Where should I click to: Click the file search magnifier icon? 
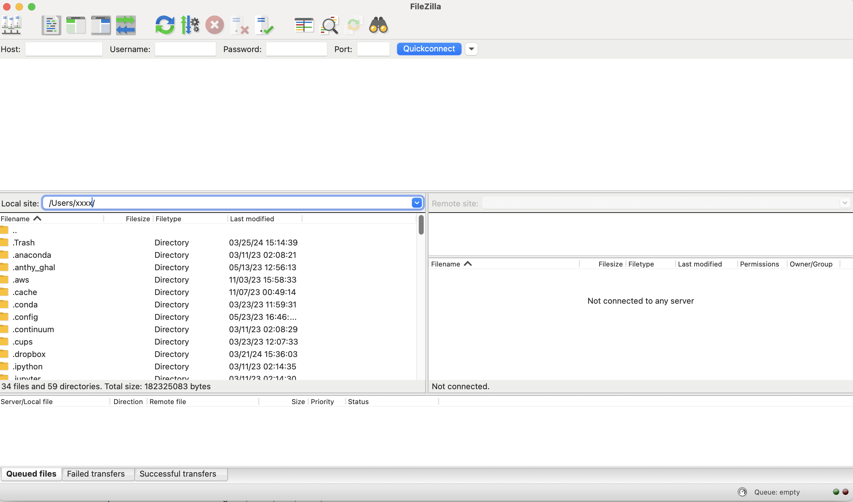click(329, 25)
